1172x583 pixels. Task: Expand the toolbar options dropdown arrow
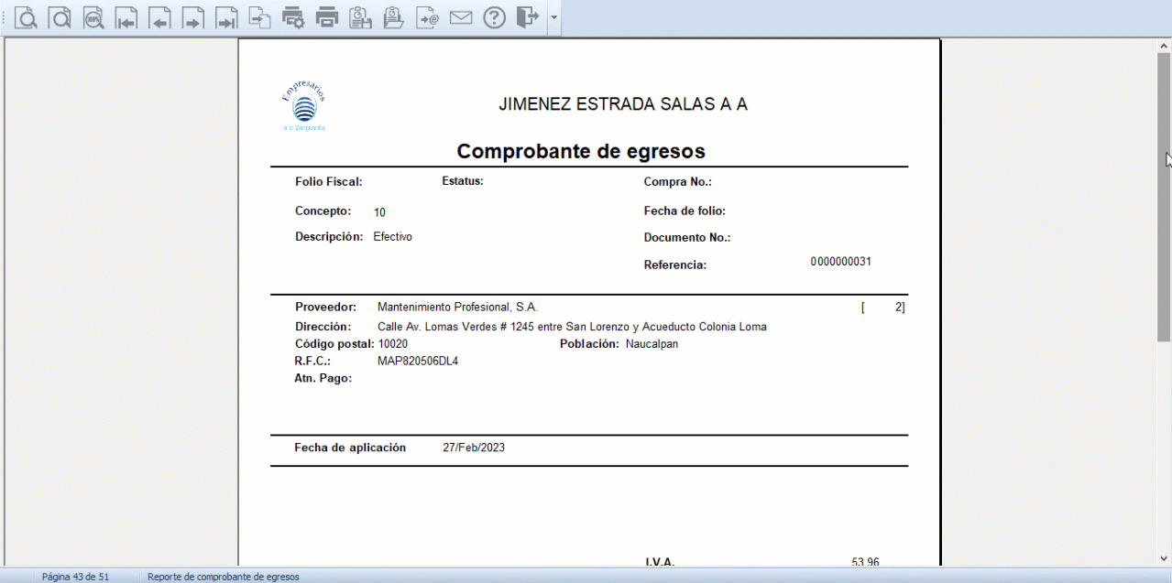pyautogui.click(x=553, y=18)
